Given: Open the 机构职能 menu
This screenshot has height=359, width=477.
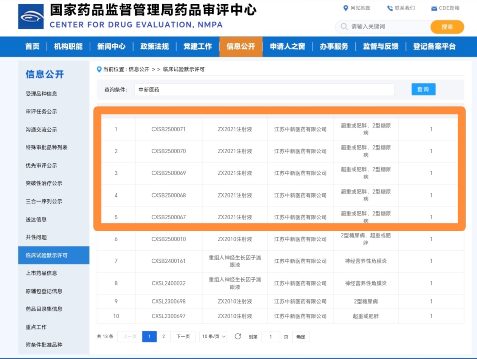Looking at the screenshot, I should tap(68, 46).
